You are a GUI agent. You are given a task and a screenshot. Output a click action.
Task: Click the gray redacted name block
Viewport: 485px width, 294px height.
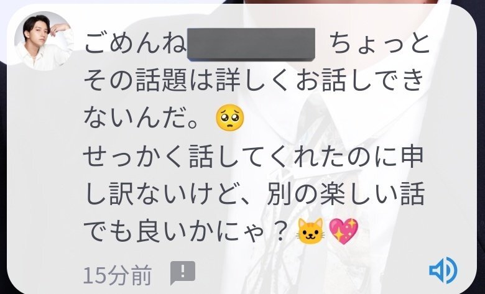pos(251,45)
